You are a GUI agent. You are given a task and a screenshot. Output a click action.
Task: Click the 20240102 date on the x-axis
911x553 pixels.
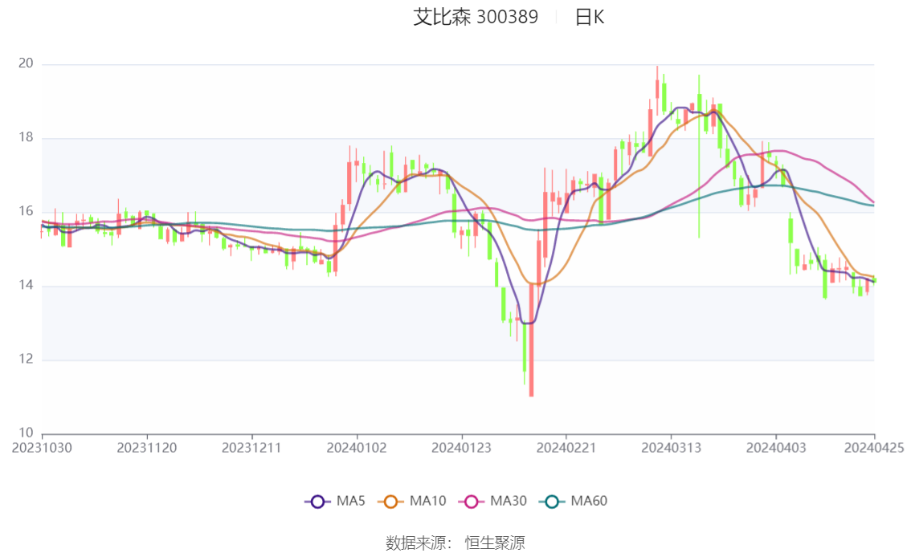tap(357, 448)
